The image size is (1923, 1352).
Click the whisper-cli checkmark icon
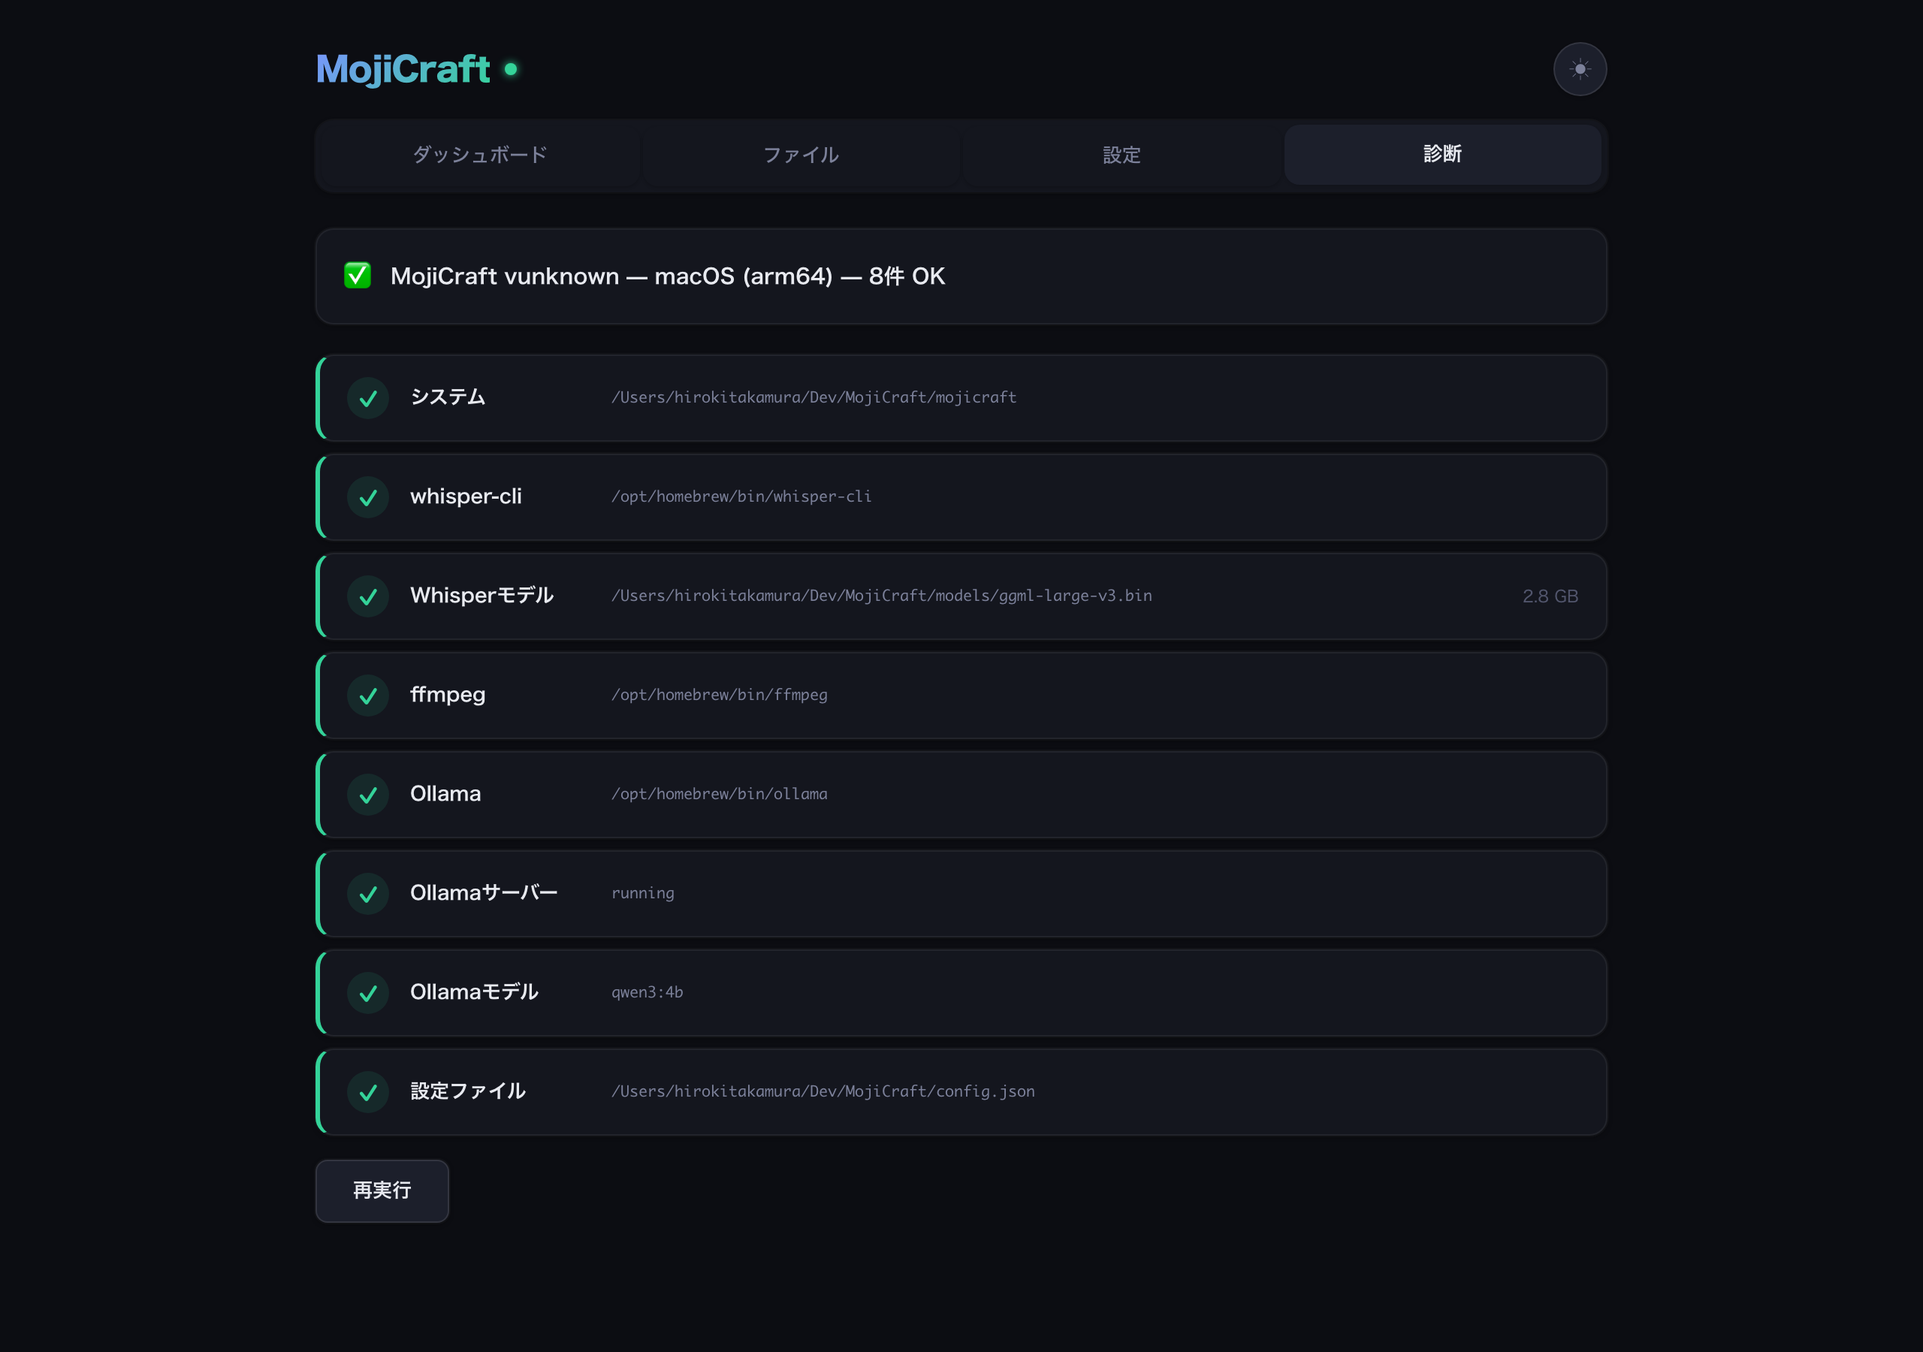click(367, 497)
